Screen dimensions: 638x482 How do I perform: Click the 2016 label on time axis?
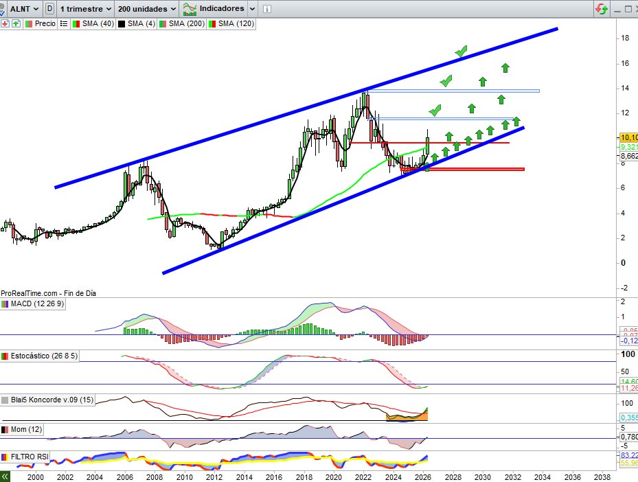pos(274,477)
